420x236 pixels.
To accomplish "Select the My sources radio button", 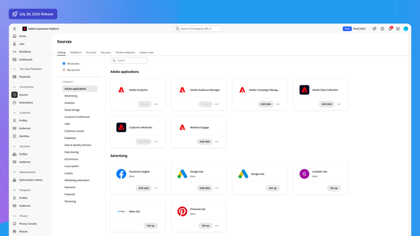I will tap(64, 70).
